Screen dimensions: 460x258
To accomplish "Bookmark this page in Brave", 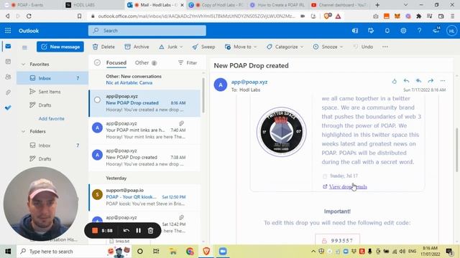I will coord(80,16).
